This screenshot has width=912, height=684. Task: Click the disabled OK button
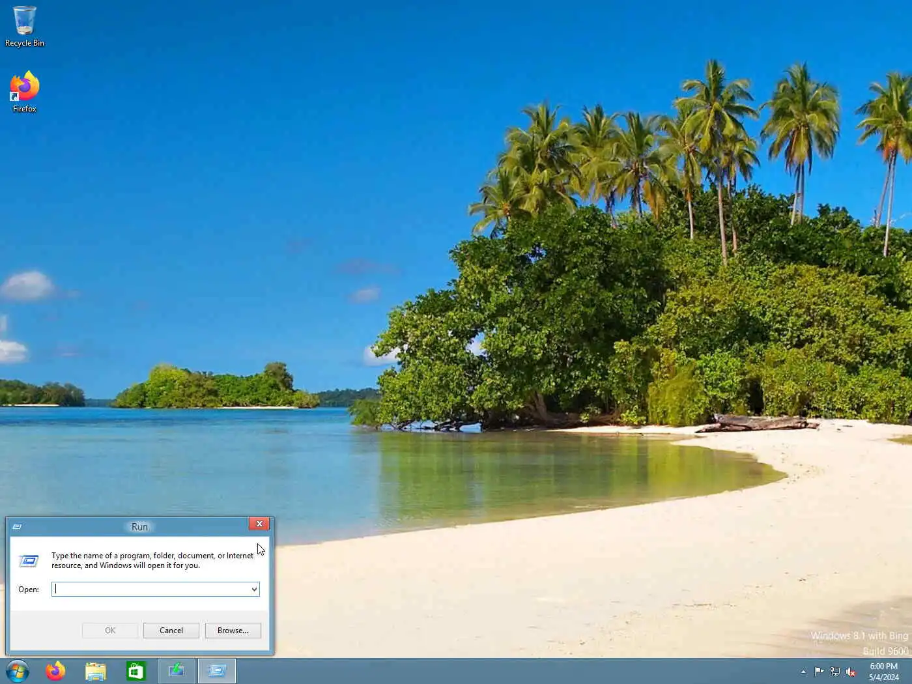pyautogui.click(x=110, y=631)
